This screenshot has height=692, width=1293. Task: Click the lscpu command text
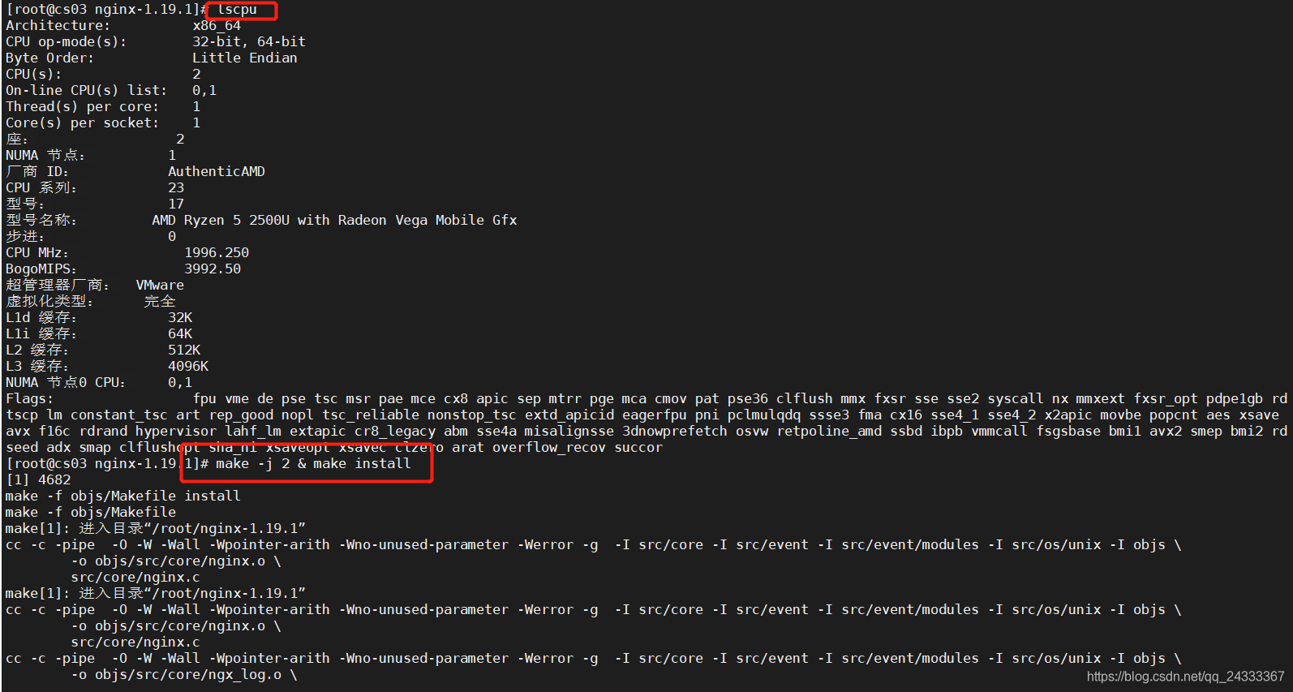coord(237,10)
